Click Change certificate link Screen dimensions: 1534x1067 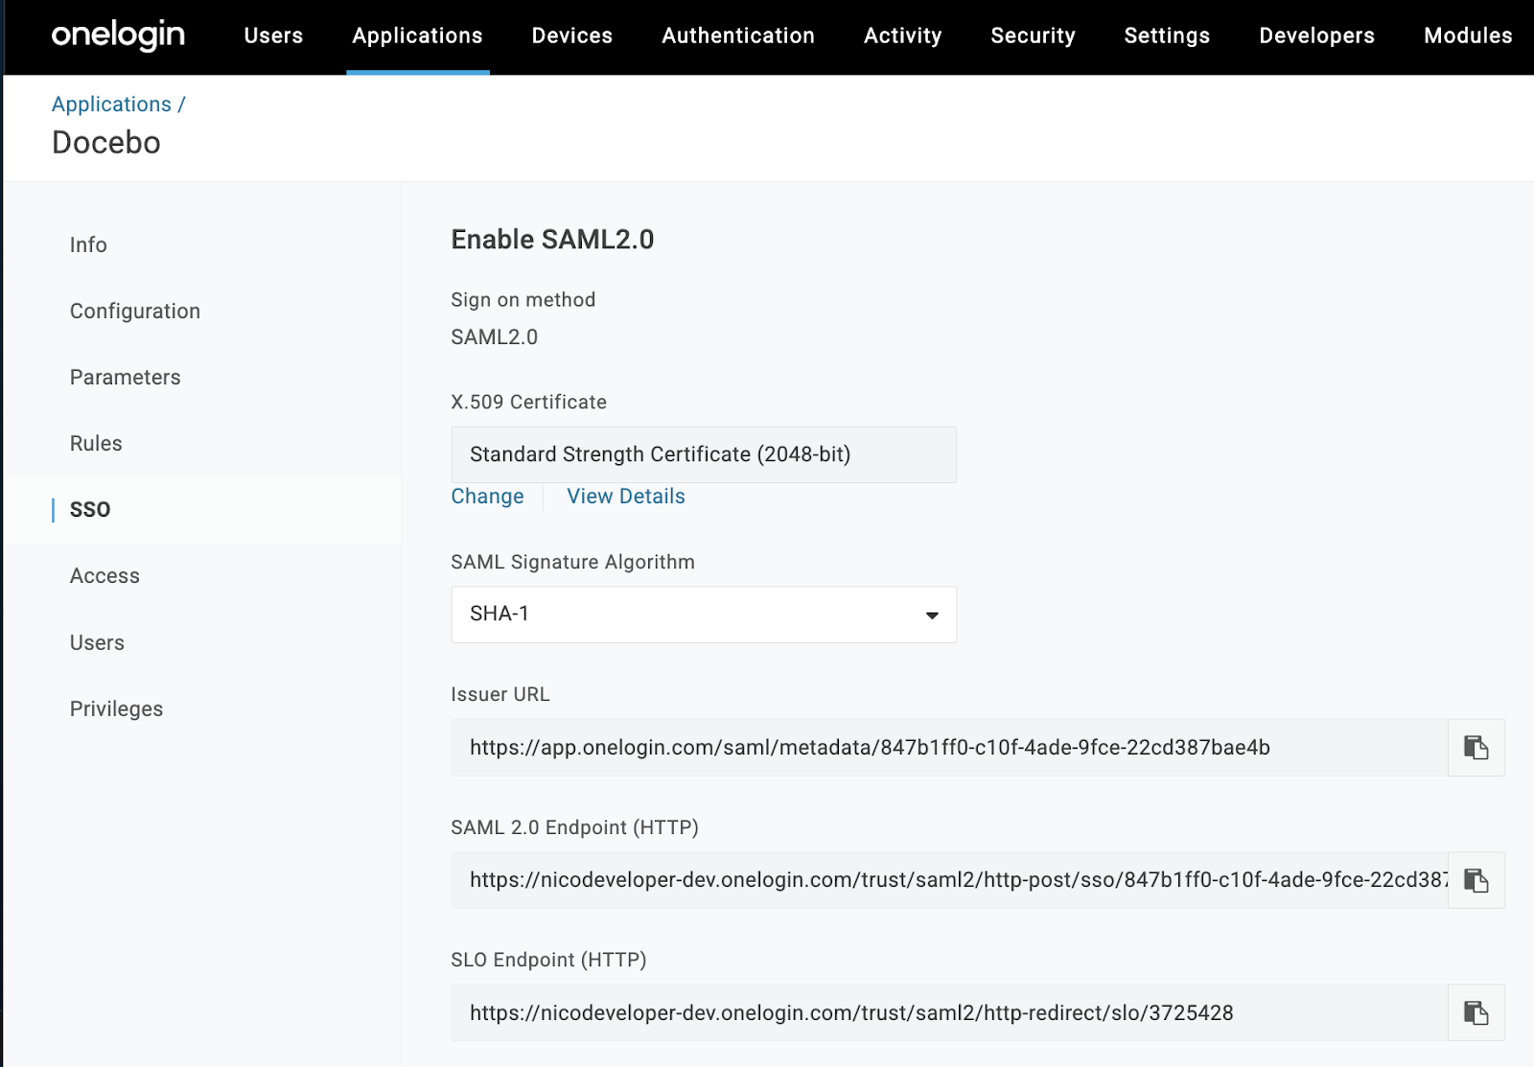[x=487, y=497]
